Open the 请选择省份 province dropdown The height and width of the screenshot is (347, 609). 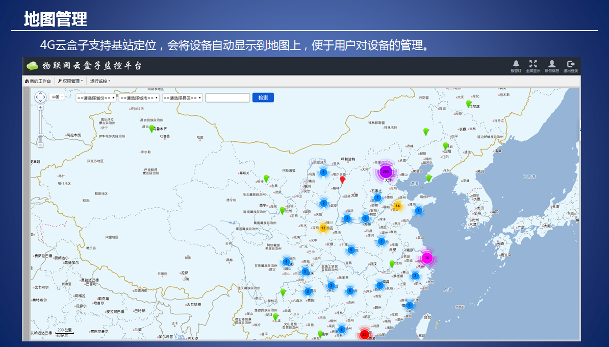tap(96, 97)
